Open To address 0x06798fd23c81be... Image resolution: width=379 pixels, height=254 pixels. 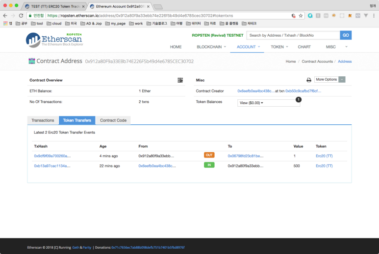(246, 156)
